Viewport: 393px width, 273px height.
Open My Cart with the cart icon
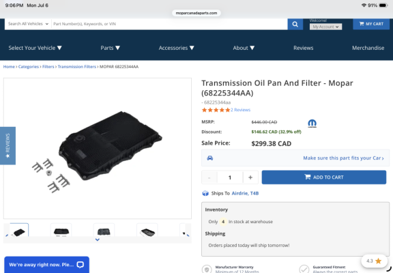(371, 24)
